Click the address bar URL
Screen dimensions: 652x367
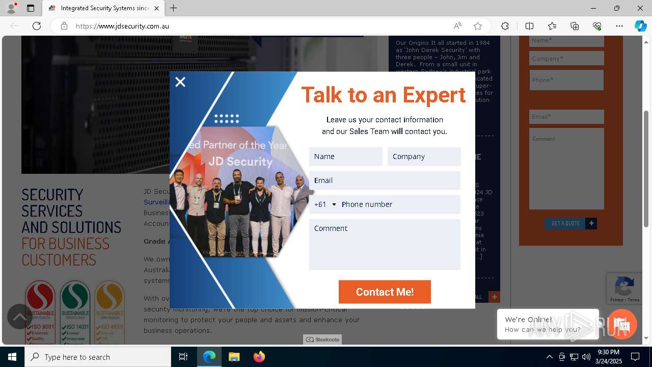click(122, 26)
